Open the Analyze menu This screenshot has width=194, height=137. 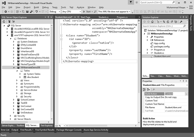click(x=81, y=7)
